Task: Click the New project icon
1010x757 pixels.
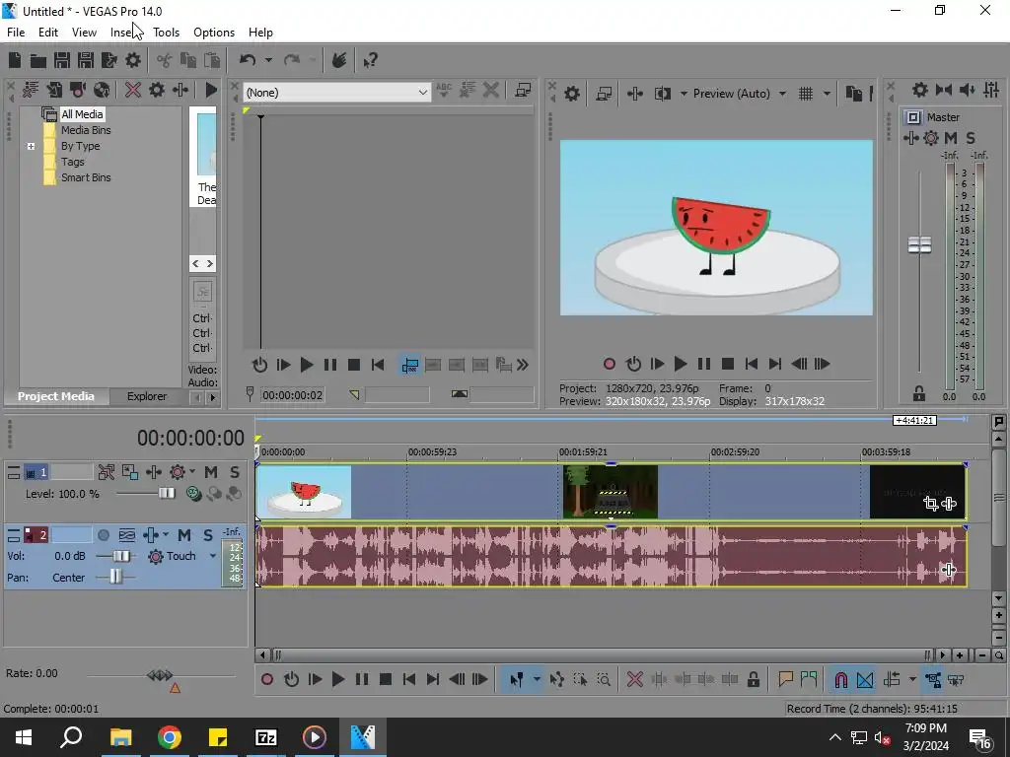Action: (15, 60)
